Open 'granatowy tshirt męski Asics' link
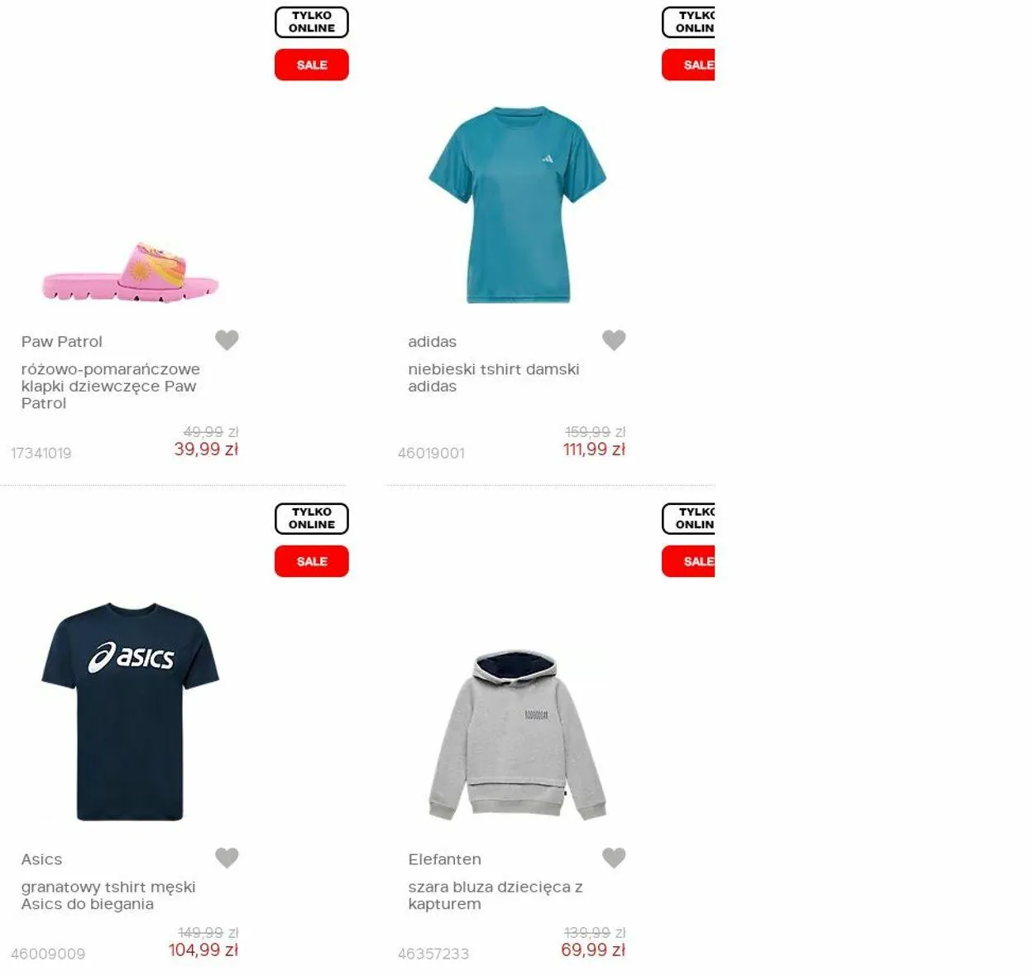The height and width of the screenshot is (976, 1034). (108, 895)
